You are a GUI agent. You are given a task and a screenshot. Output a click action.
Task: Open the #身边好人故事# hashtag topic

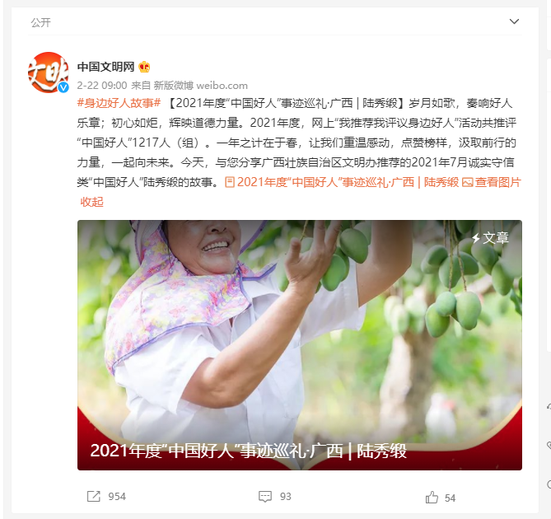pos(119,103)
